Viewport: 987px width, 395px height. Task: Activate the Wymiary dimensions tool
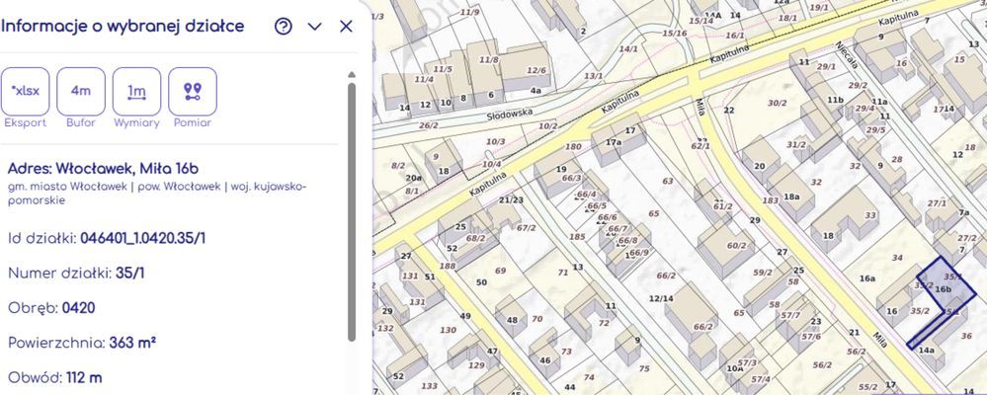(x=136, y=92)
